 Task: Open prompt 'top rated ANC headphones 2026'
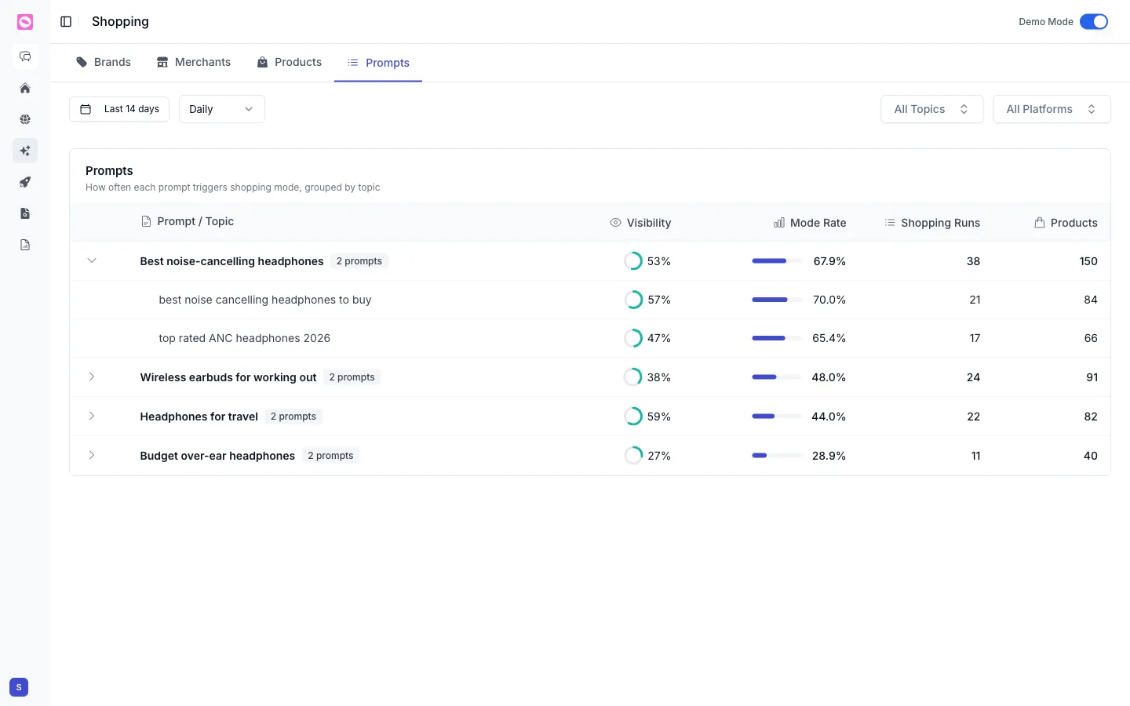245,338
